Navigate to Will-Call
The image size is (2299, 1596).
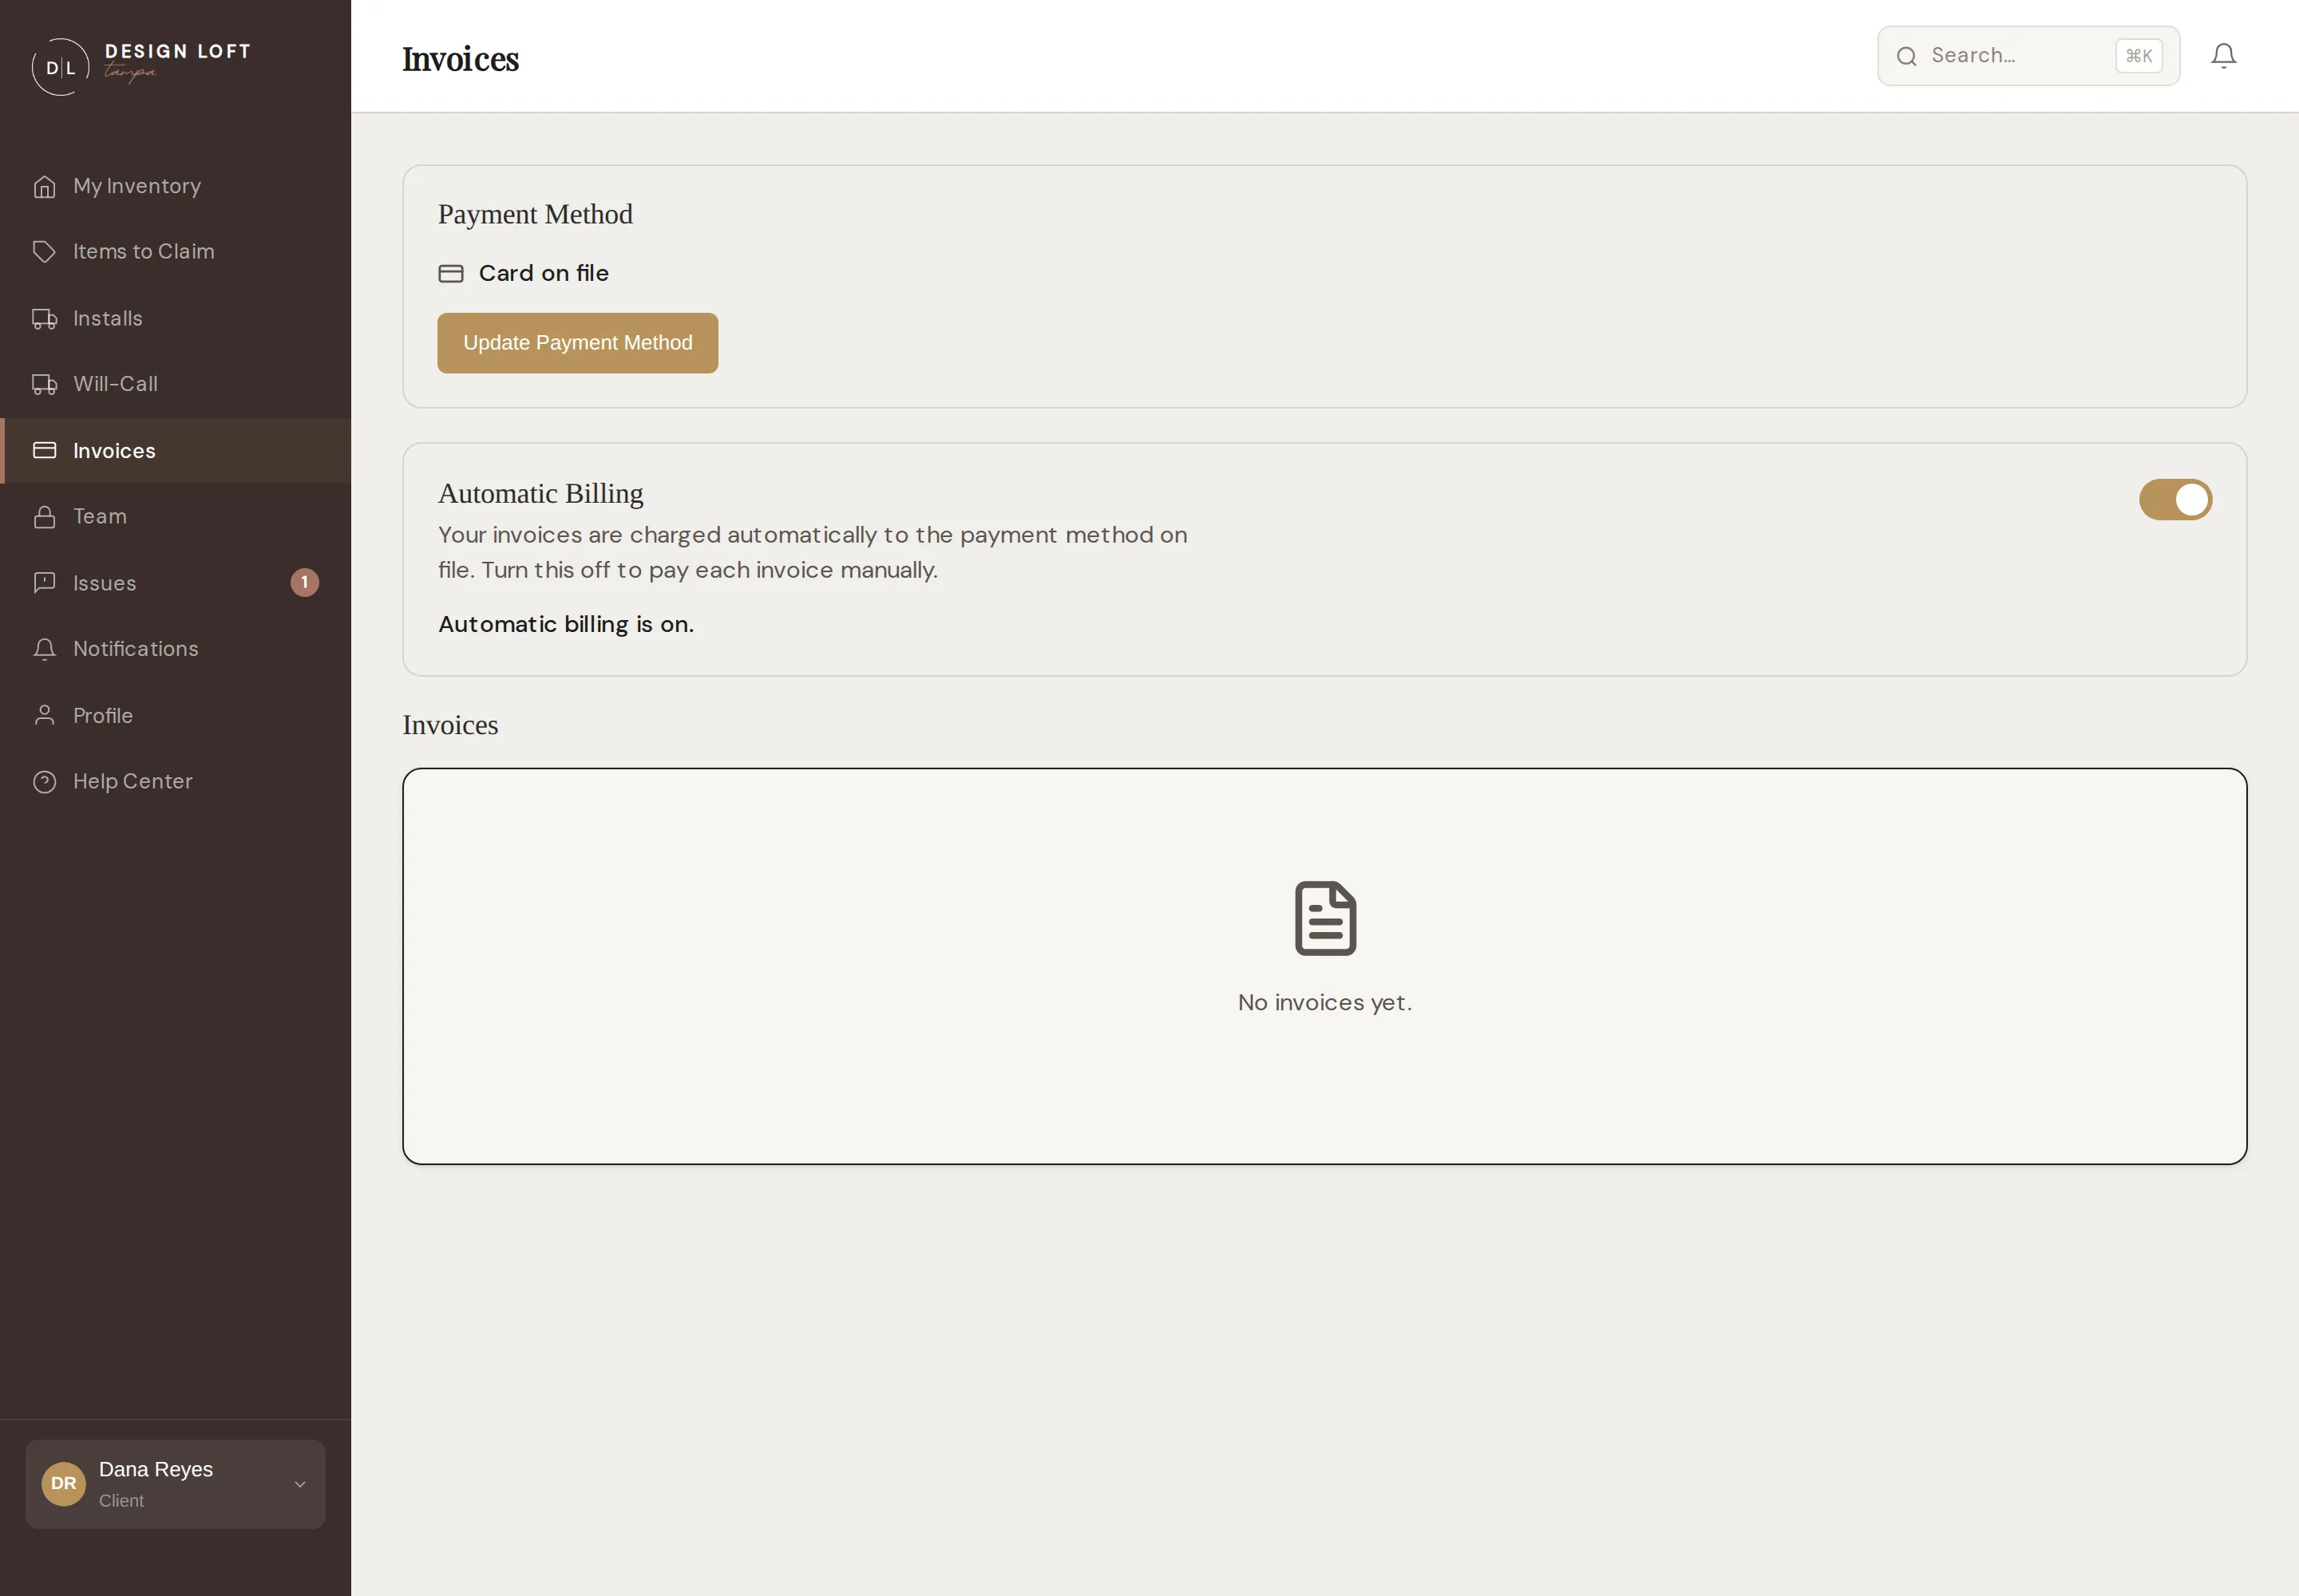(x=176, y=384)
